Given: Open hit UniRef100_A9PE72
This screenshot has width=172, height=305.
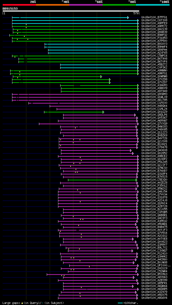Looking at the screenshot, I should [154, 26].
